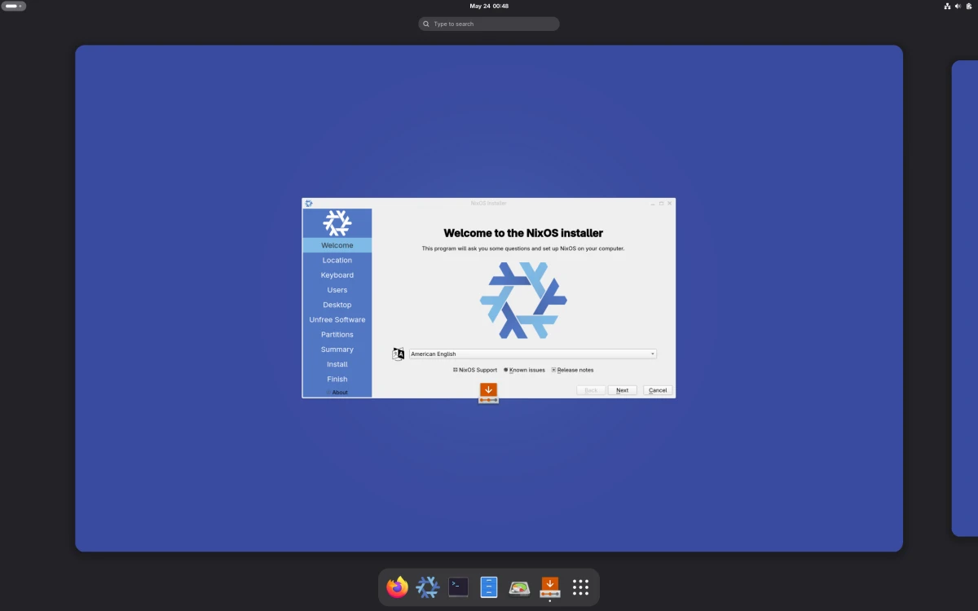Open the terminal from the dock
This screenshot has width=978, height=611.
[x=458, y=587]
